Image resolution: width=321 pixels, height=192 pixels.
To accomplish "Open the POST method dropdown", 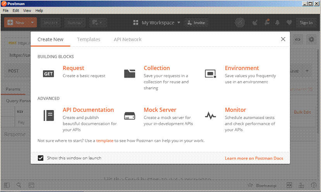I will pos(17,71).
